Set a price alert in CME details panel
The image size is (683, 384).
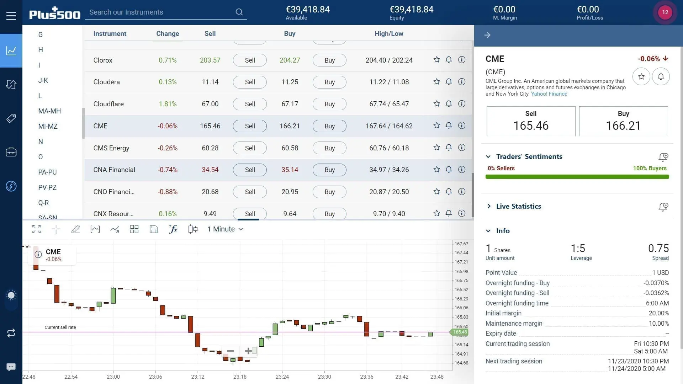[x=661, y=76]
